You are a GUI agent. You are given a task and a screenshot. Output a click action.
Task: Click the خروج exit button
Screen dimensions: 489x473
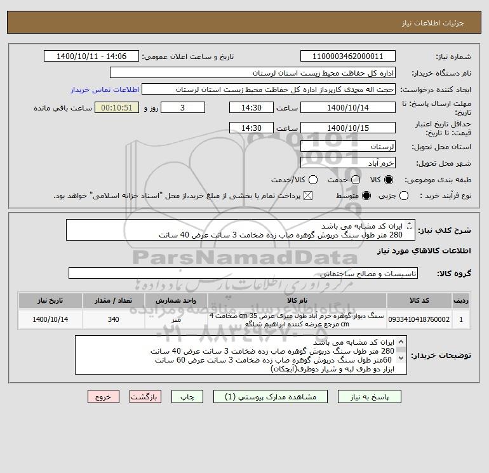pos(104,397)
